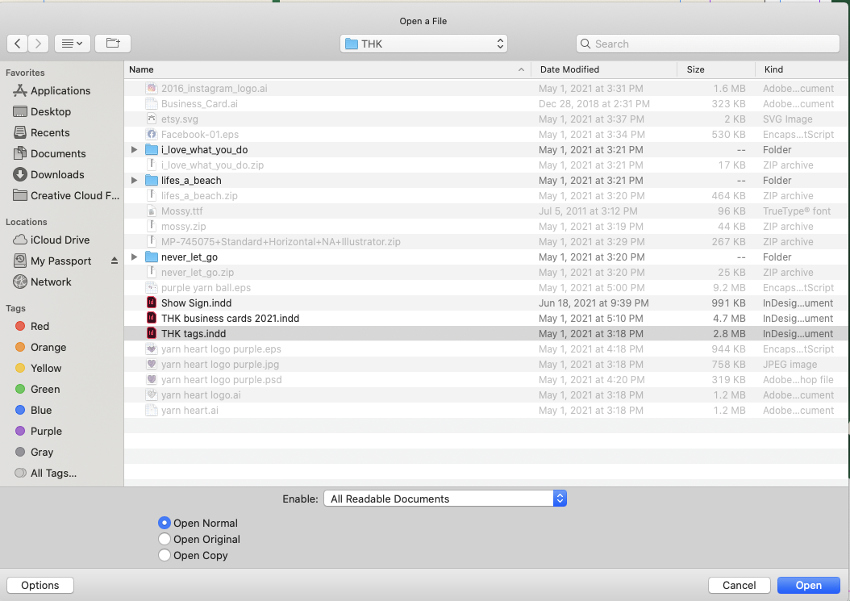Filter by the Green tag
850x601 pixels.
[x=37, y=389]
